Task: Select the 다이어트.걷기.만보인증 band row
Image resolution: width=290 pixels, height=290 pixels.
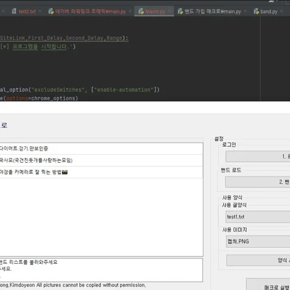Action: (x=101, y=149)
